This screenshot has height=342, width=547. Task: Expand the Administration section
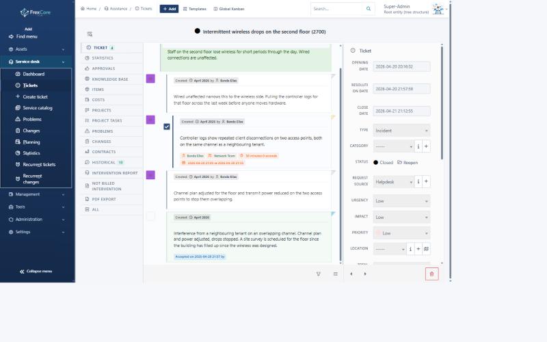pyautogui.click(x=37, y=220)
